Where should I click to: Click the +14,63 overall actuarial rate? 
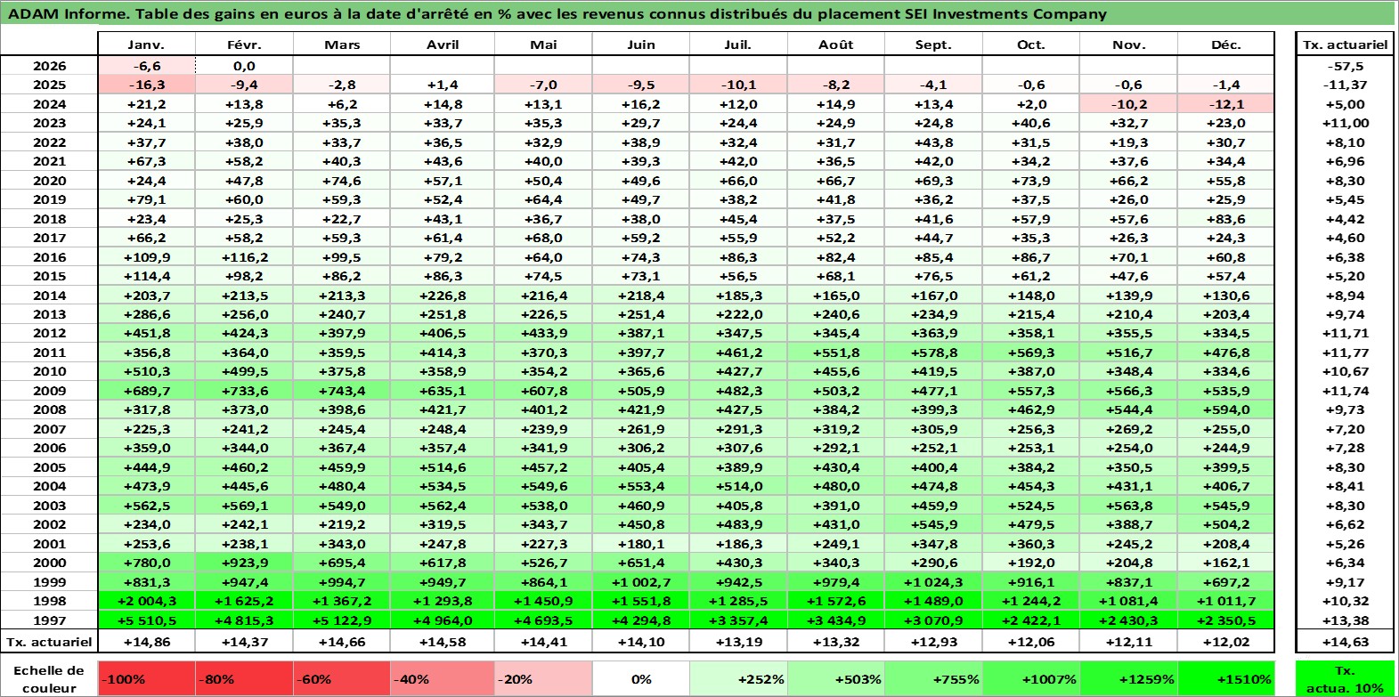pyautogui.click(x=1345, y=642)
